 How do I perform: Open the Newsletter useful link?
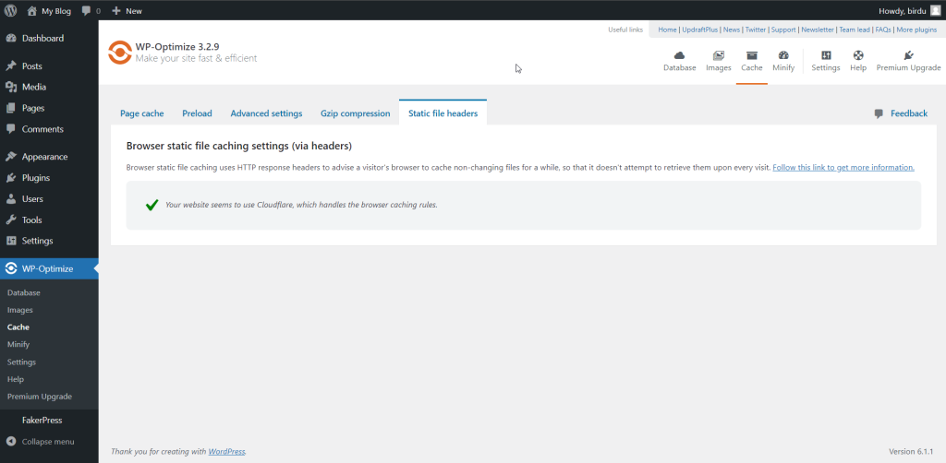[x=818, y=30]
